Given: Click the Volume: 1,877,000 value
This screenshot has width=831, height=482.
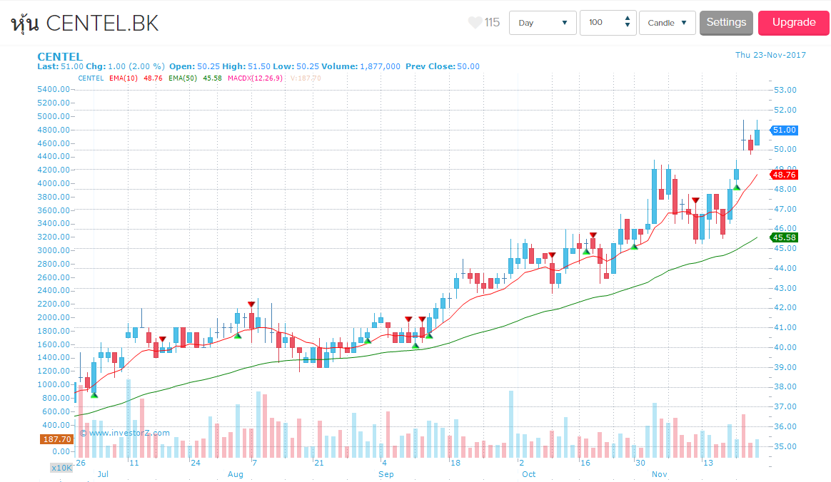Looking at the screenshot, I should click(x=361, y=66).
